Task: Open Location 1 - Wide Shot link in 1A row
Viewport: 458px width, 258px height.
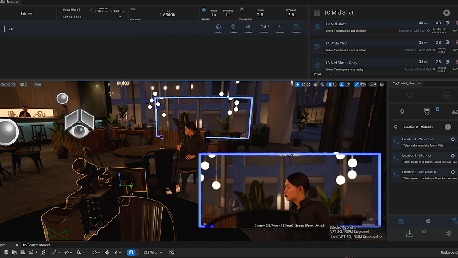Action: 417,50
